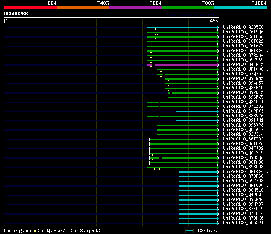
Task: Select UniRef100_B6TBR6 in the hit list
Action: click(243, 144)
